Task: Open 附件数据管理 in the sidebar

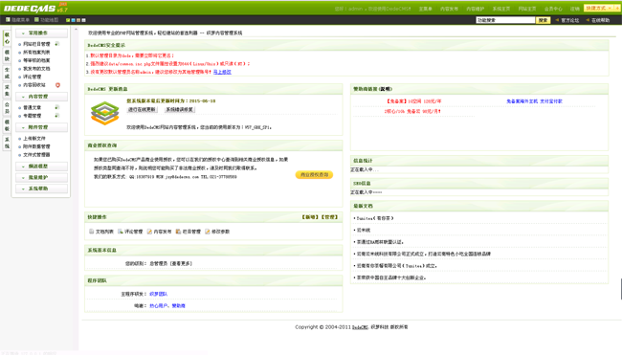Action: (36, 146)
